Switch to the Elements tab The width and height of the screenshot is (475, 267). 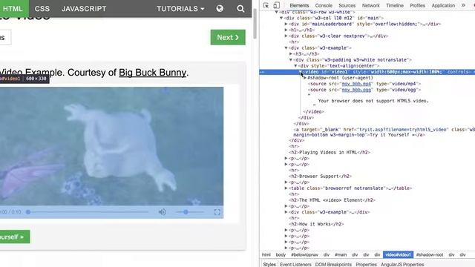[x=299, y=5]
